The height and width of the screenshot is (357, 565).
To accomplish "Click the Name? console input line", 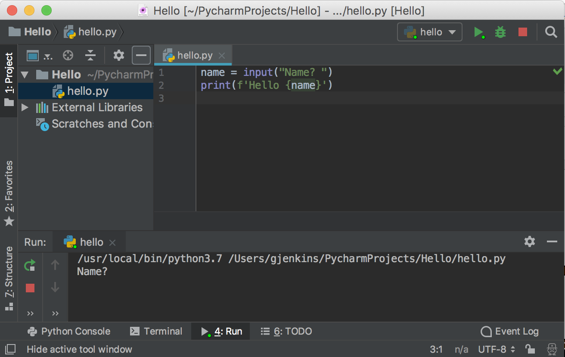I will point(92,272).
